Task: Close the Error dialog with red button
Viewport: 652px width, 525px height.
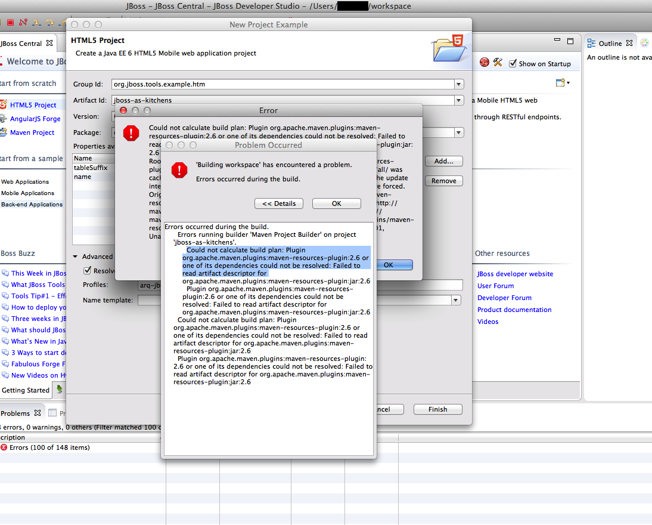Action: [123, 110]
